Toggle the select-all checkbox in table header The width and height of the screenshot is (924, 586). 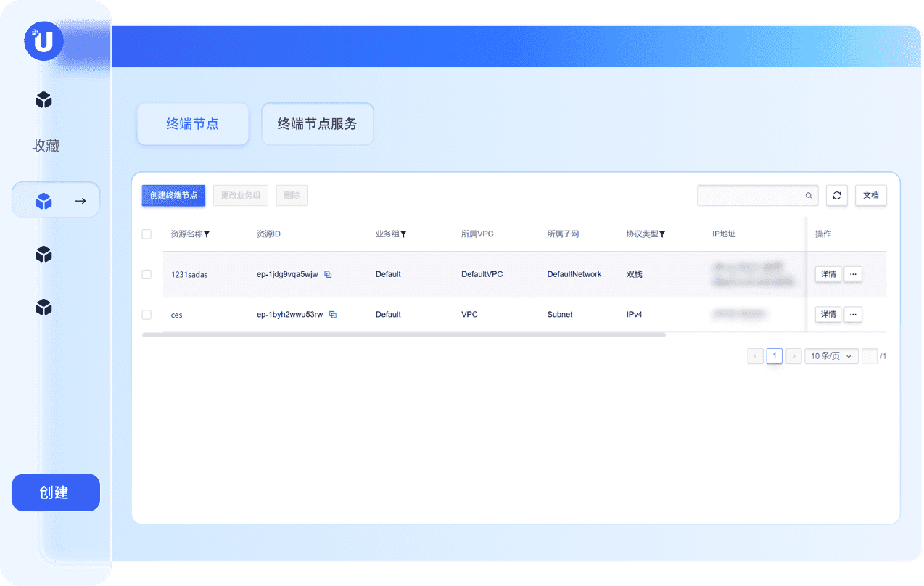pyautogui.click(x=147, y=234)
